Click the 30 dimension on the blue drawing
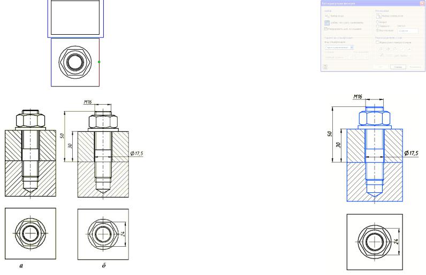The width and height of the screenshot is (426, 275). coord(338,145)
